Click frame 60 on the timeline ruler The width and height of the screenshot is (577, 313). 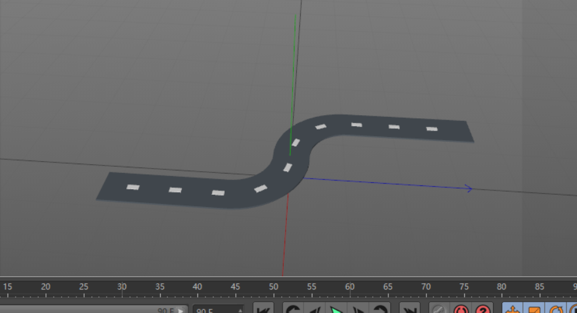350,287
